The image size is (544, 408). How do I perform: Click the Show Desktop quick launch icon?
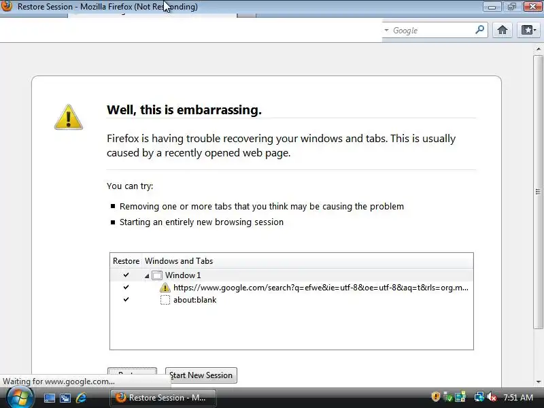coord(49,398)
